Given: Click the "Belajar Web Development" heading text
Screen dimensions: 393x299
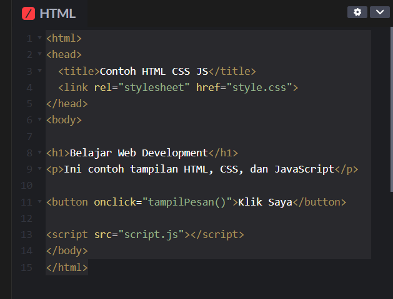Looking at the screenshot, I should point(138,153).
